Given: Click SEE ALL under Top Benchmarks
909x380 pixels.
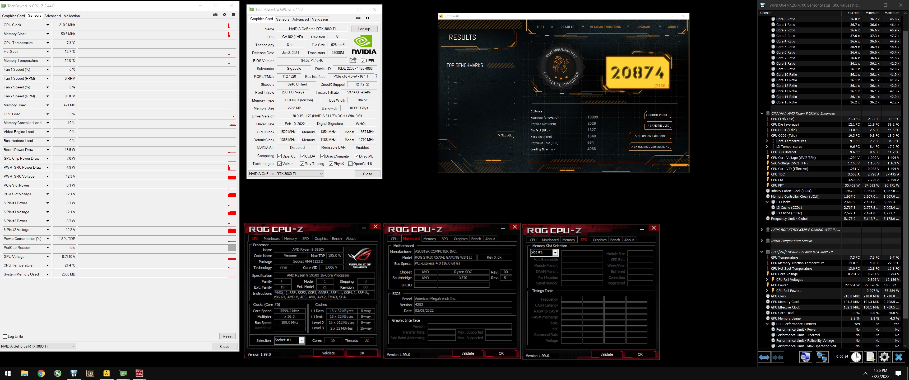Looking at the screenshot, I should pos(505,135).
